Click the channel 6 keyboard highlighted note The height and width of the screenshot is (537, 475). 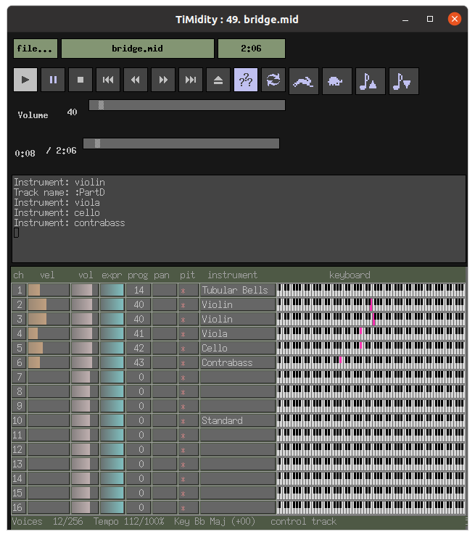(340, 359)
